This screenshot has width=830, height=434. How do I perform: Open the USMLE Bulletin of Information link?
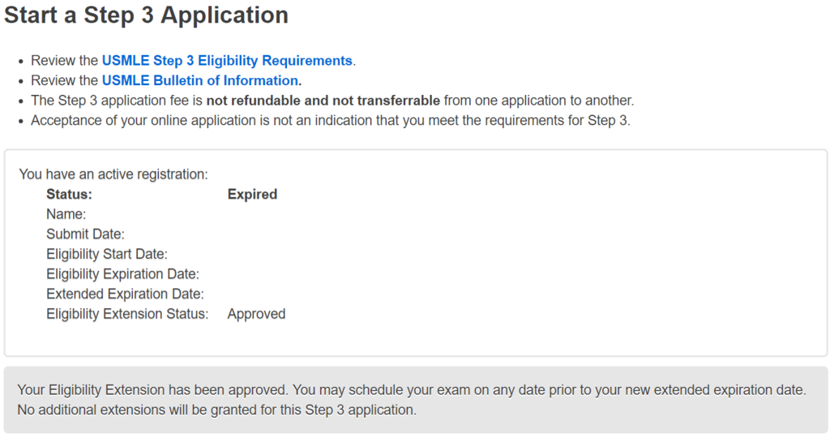pyautogui.click(x=201, y=80)
